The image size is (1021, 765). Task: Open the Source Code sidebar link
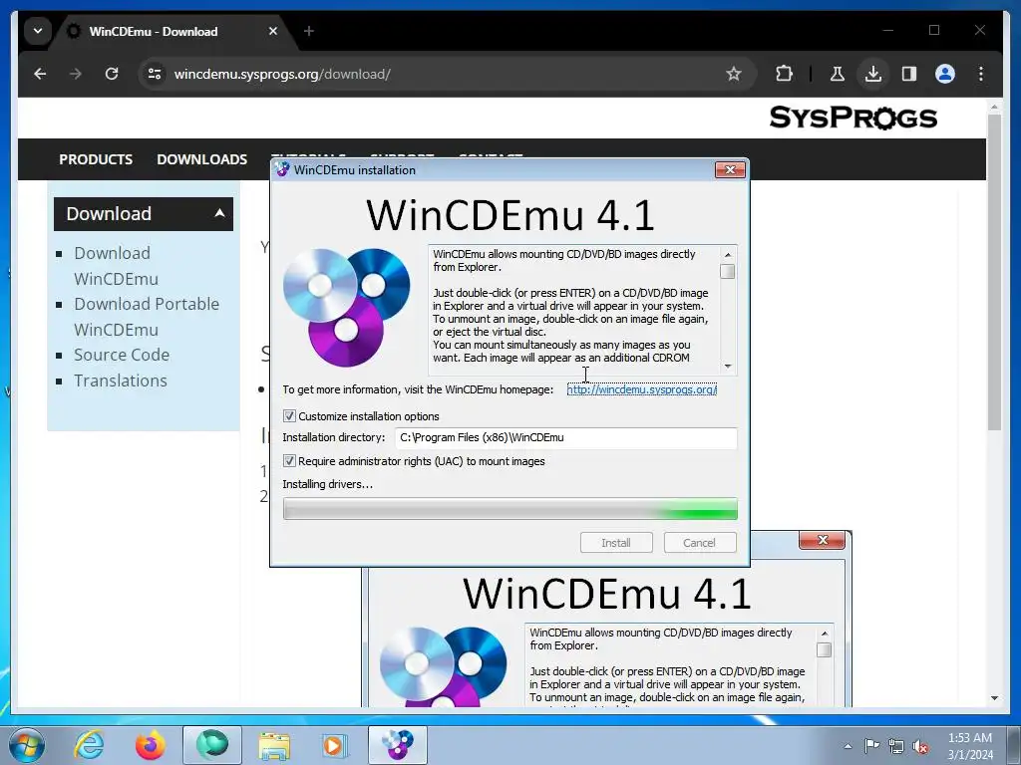click(x=122, y=356)
